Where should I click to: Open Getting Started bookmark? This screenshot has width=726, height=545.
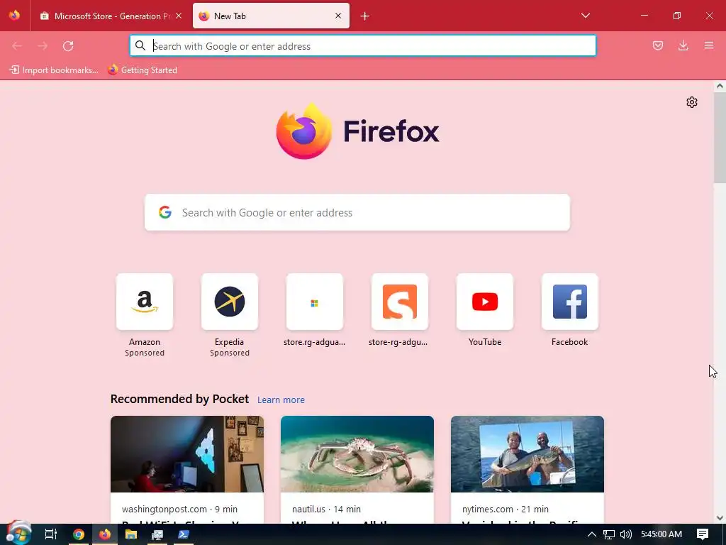[143, 70]
